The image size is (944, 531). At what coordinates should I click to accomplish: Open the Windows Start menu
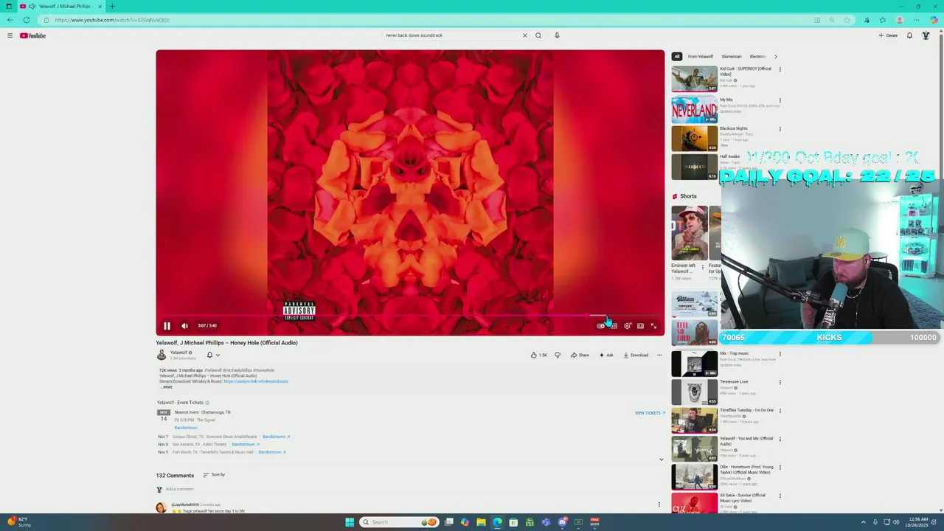pos(350,522)
